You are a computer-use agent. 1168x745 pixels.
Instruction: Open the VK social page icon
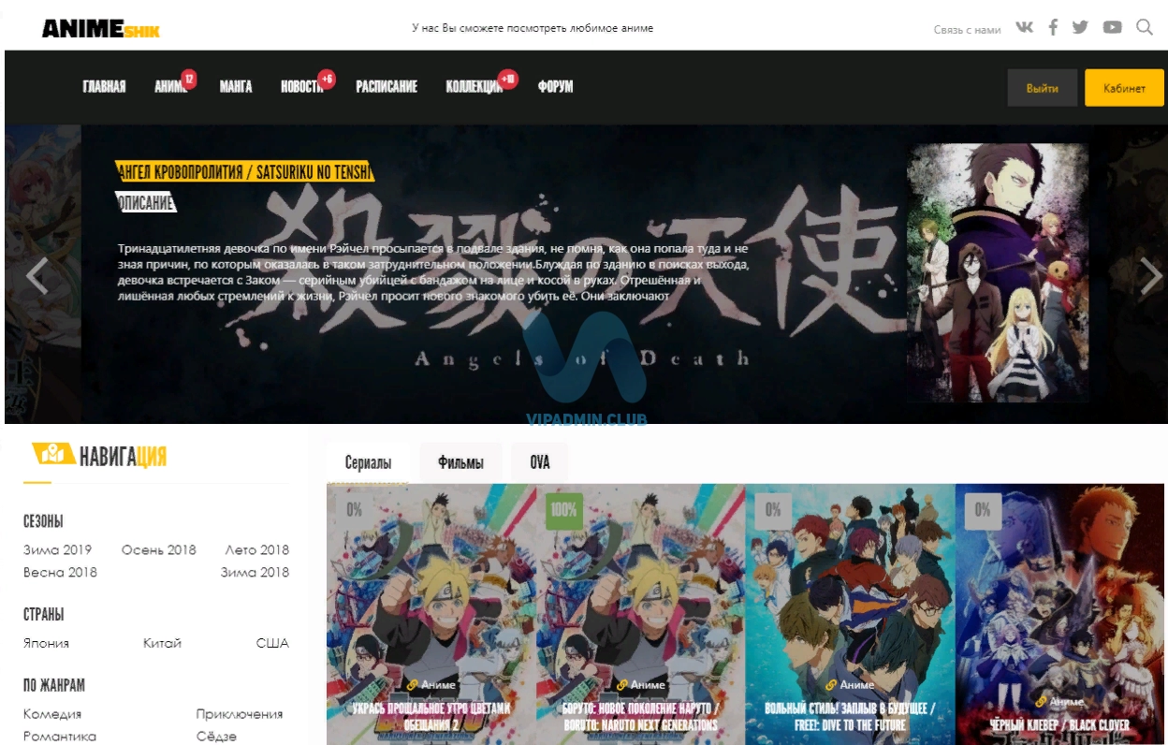pyautogui.click(x=1025, y=27)
